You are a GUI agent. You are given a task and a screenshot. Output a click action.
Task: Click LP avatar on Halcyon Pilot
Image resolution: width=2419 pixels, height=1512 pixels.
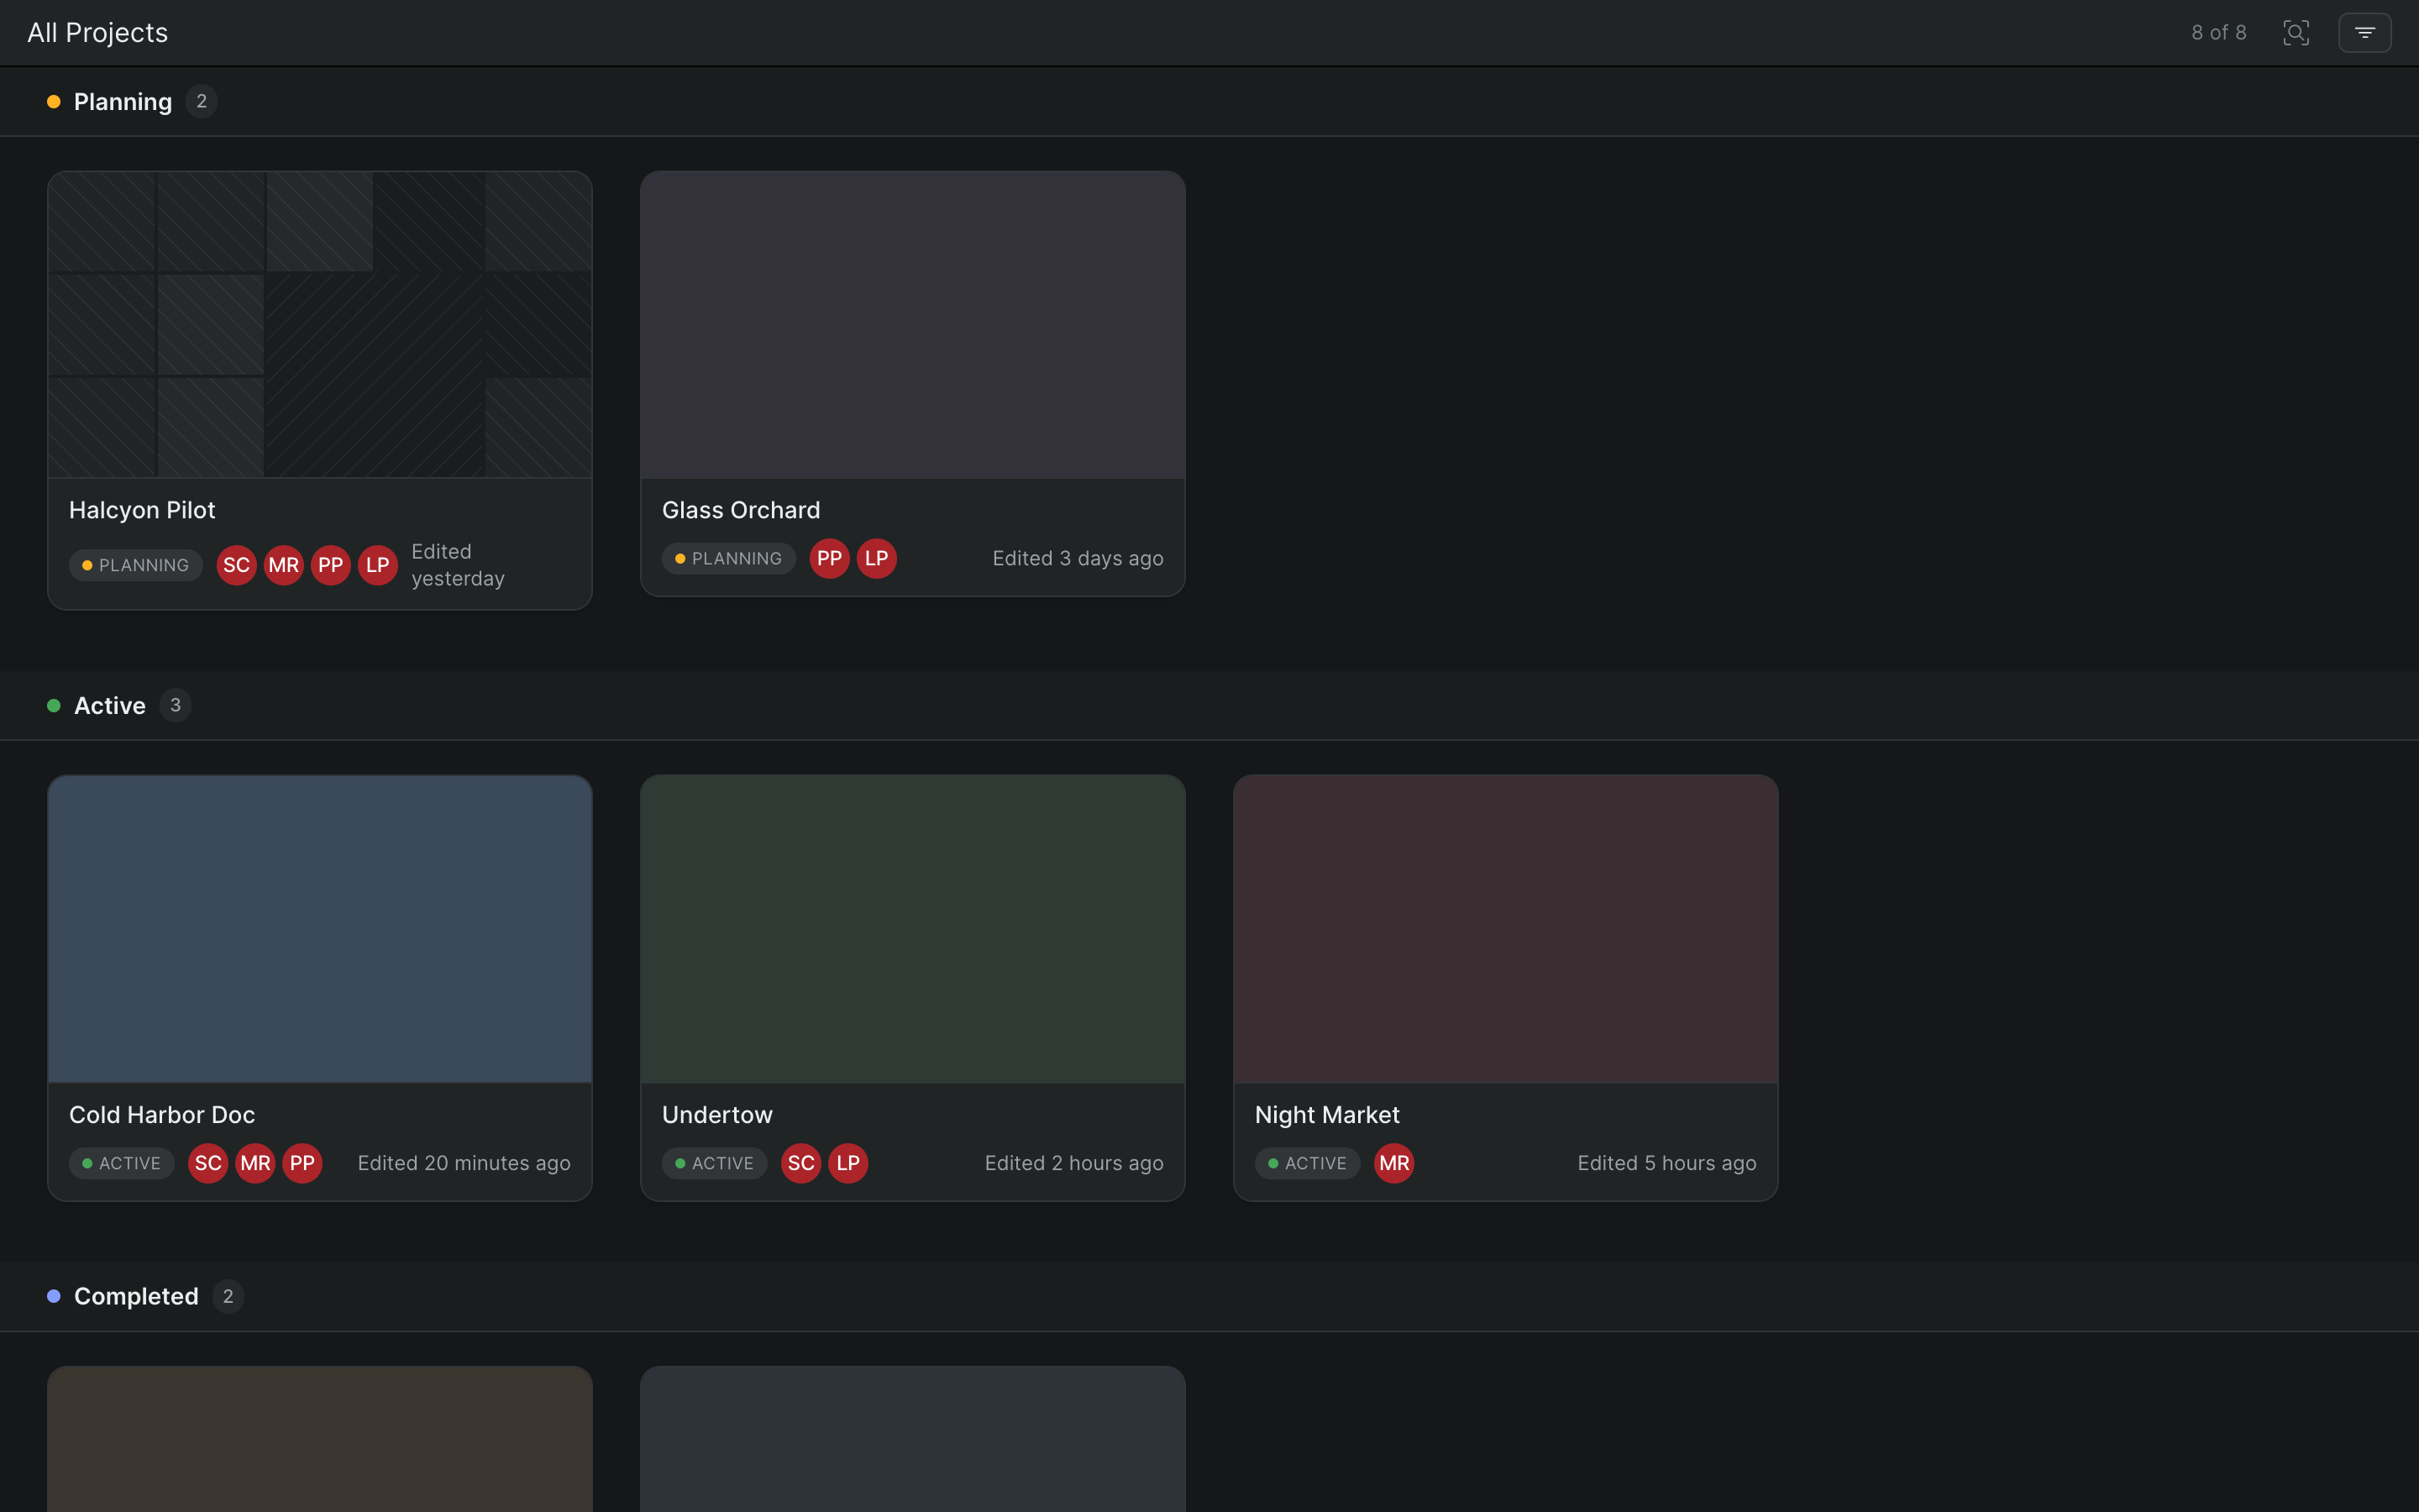tap(378, 565)
